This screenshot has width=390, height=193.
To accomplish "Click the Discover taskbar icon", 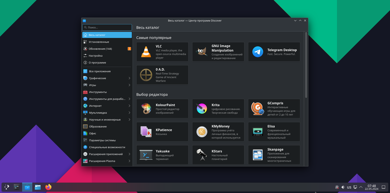I will (27, 187).
